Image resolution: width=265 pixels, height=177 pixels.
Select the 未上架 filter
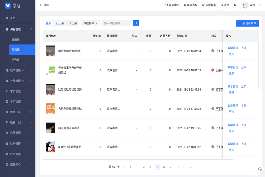tap(73, 23)
